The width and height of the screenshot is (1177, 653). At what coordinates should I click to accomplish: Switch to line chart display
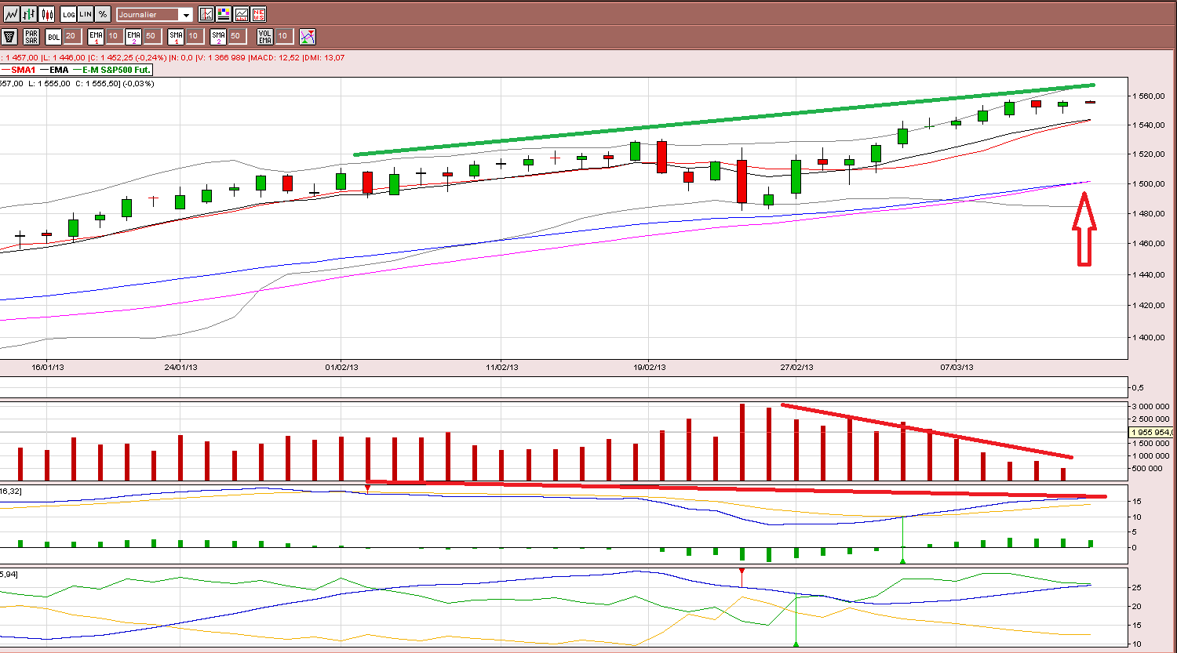coord(11,14)
